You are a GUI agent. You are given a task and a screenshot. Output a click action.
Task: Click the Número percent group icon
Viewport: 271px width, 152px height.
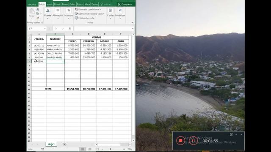pos(69,10)
